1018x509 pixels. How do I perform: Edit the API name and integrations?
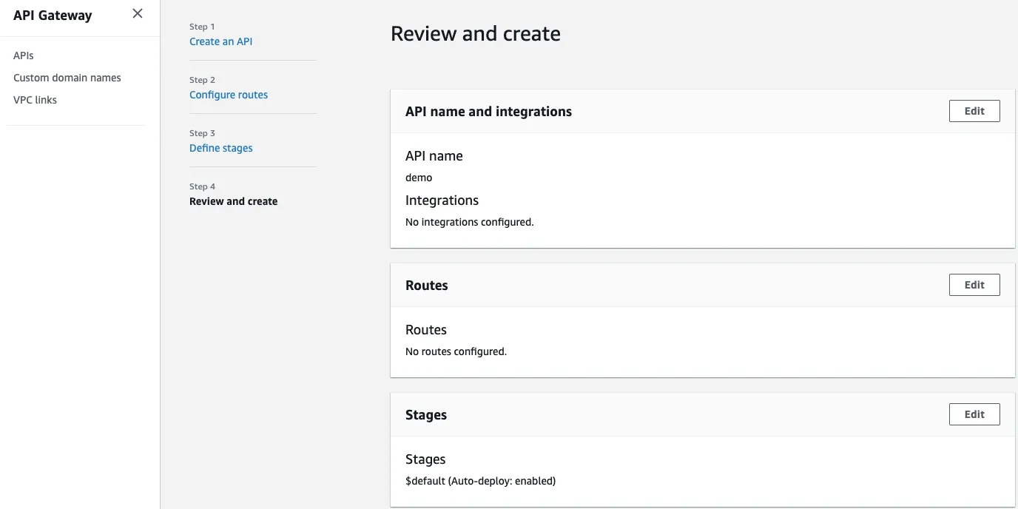coord(974,110)
